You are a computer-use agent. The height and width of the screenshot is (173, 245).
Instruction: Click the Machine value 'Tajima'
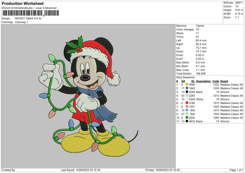[x=200, y=26]
